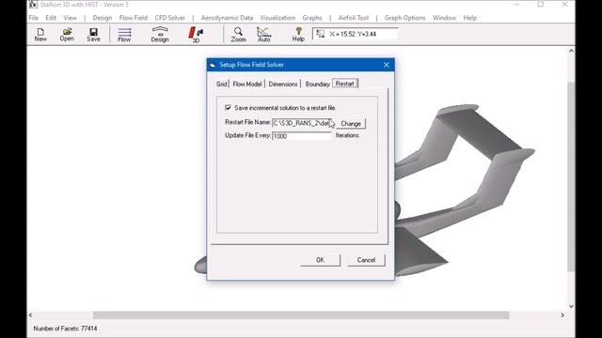This screenshot has width=602, height=338.
Task: Confirm the dialog with OK
Action: click(320, 260)
